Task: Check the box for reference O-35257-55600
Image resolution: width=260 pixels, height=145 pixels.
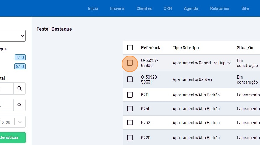Action: pos(130,63)
